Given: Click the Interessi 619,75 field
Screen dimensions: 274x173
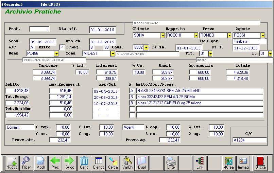Looking at the screenshot, I should pyautogui.click(x=107, y=72).
